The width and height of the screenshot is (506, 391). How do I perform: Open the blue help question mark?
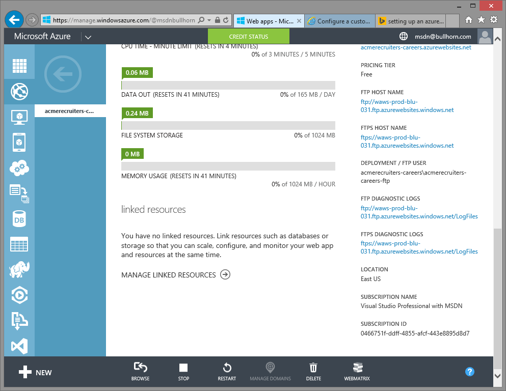[469, 372]
